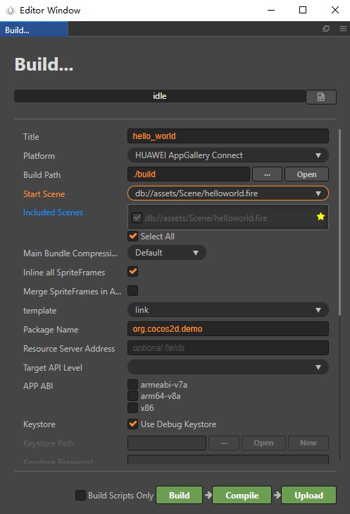Open Main Bundle Compression Default dropdown
Image resolution: width=350 pixels, height=514 pixels.
click(166, 253)
